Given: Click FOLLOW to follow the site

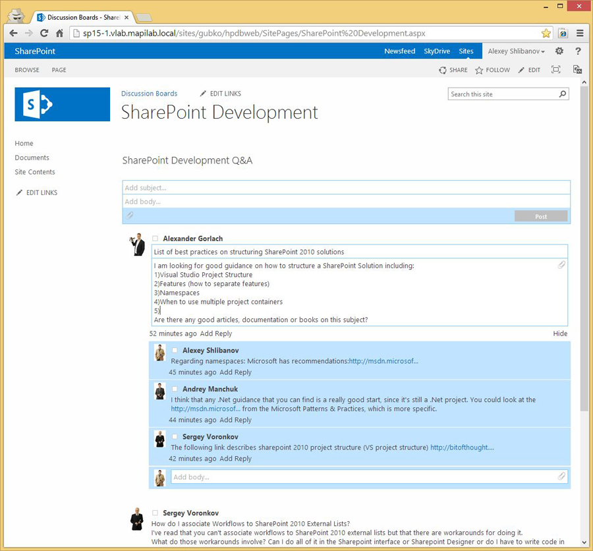Looking at the screenshot, I should click(492, 70).
